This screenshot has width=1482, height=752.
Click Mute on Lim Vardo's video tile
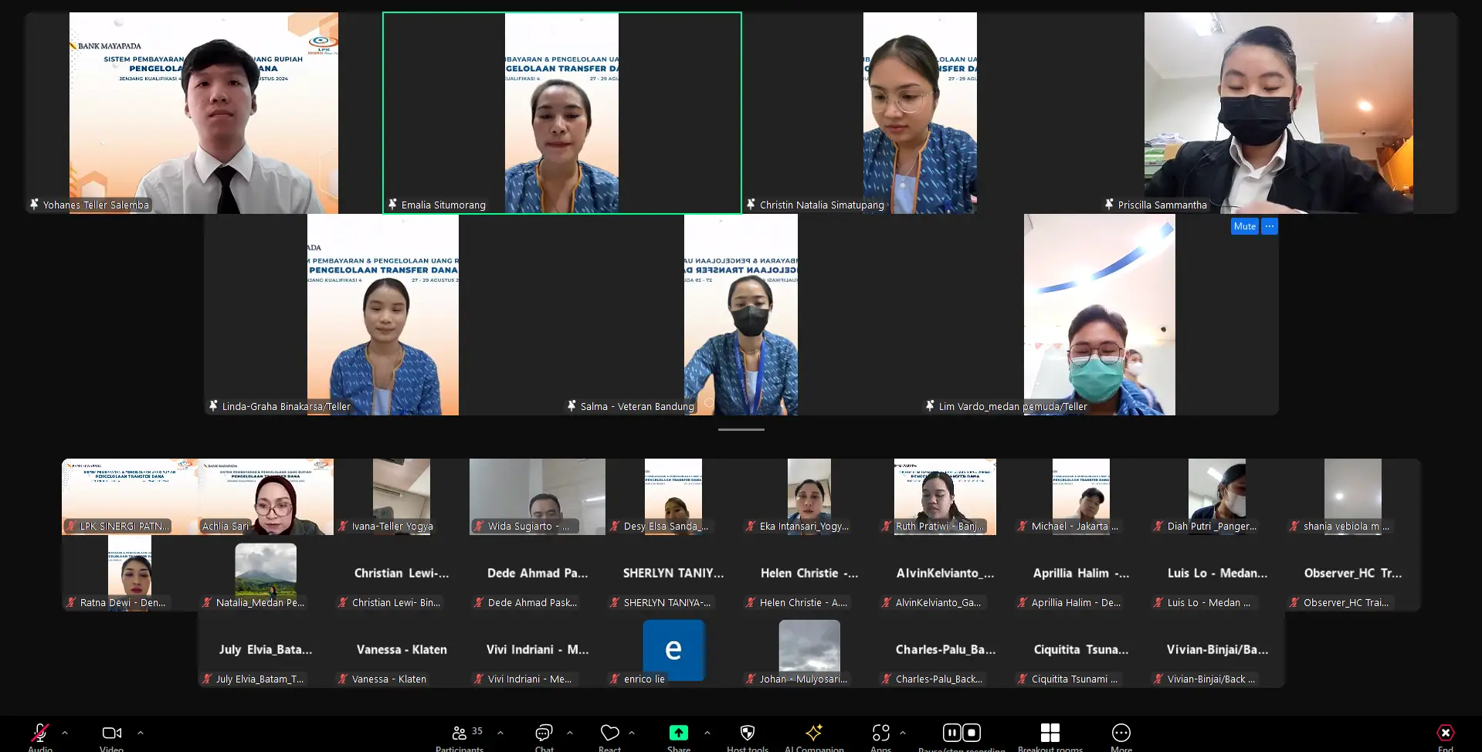1244,226
